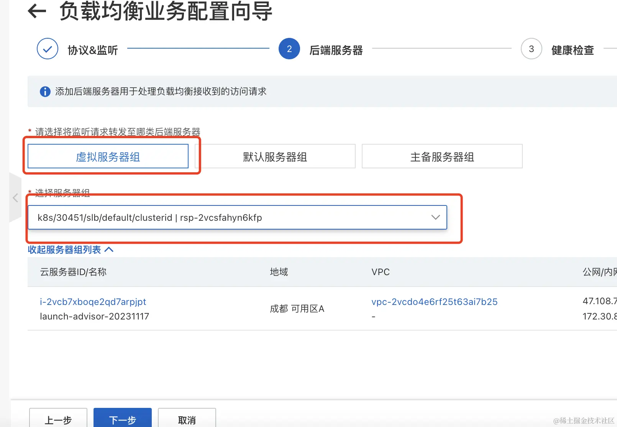Collapse 收起服务器组列表 list
The image size is (617, 427).
[71, 250]
